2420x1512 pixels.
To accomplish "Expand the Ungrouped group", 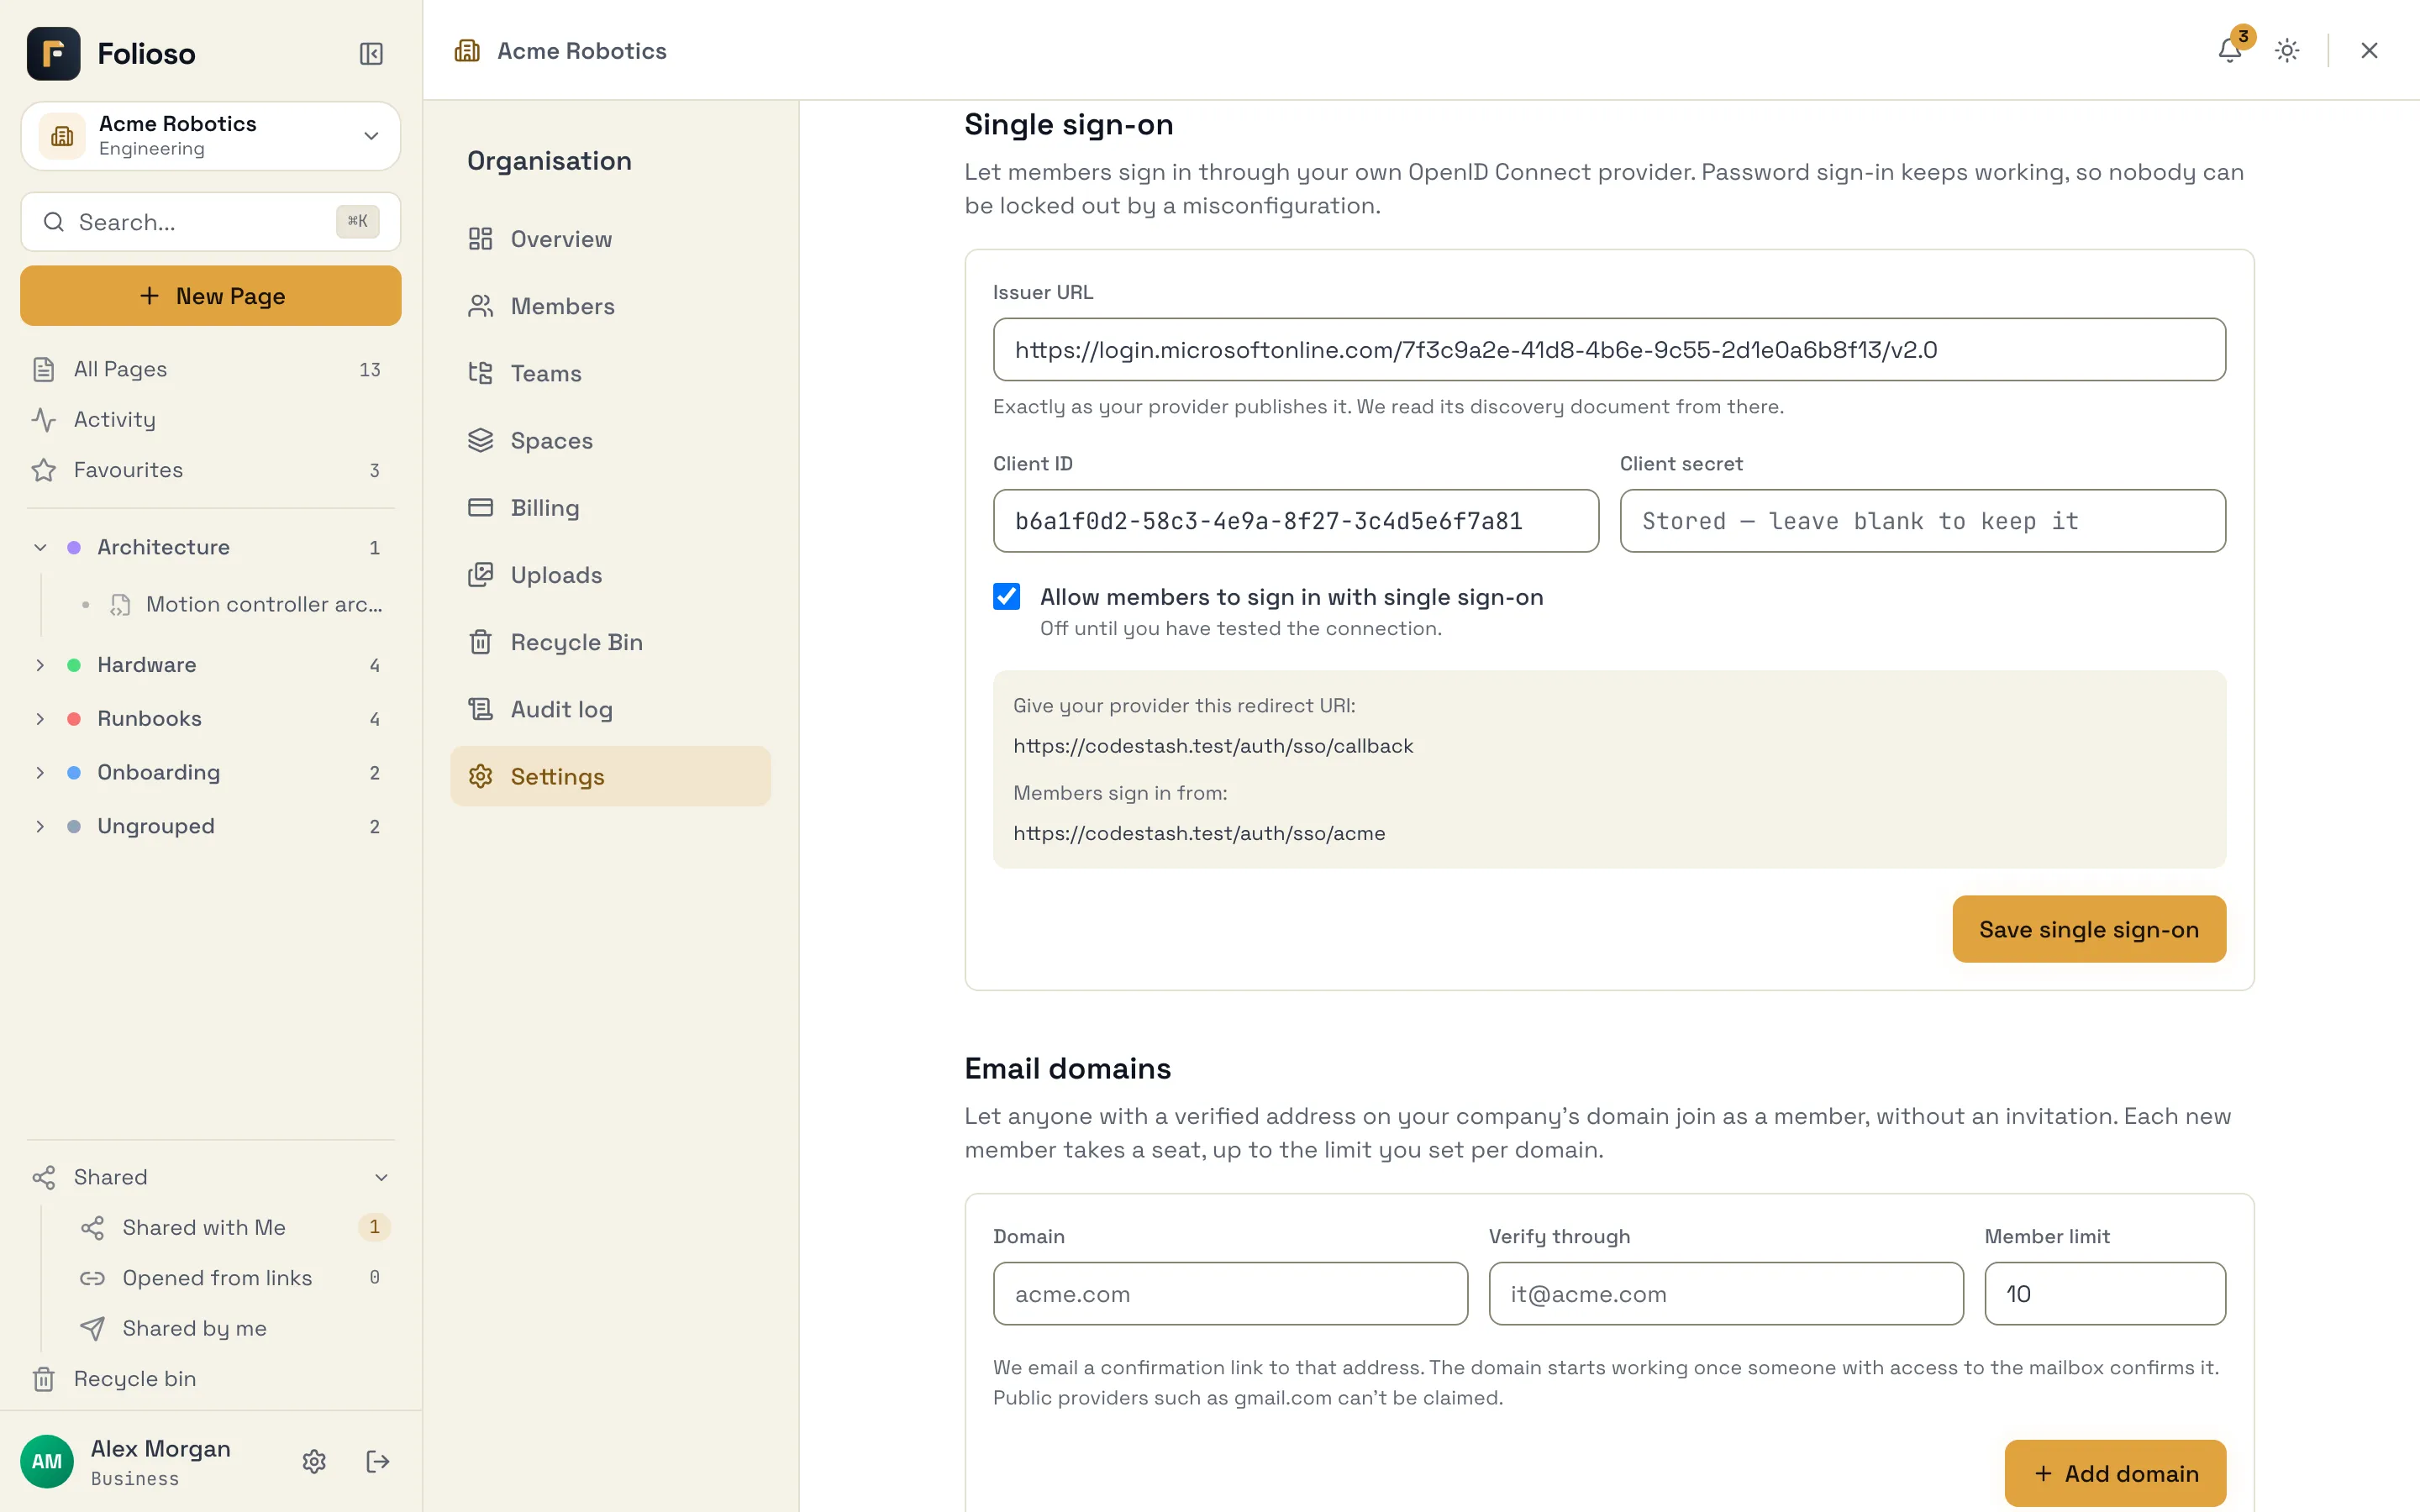I will point(40,826).
